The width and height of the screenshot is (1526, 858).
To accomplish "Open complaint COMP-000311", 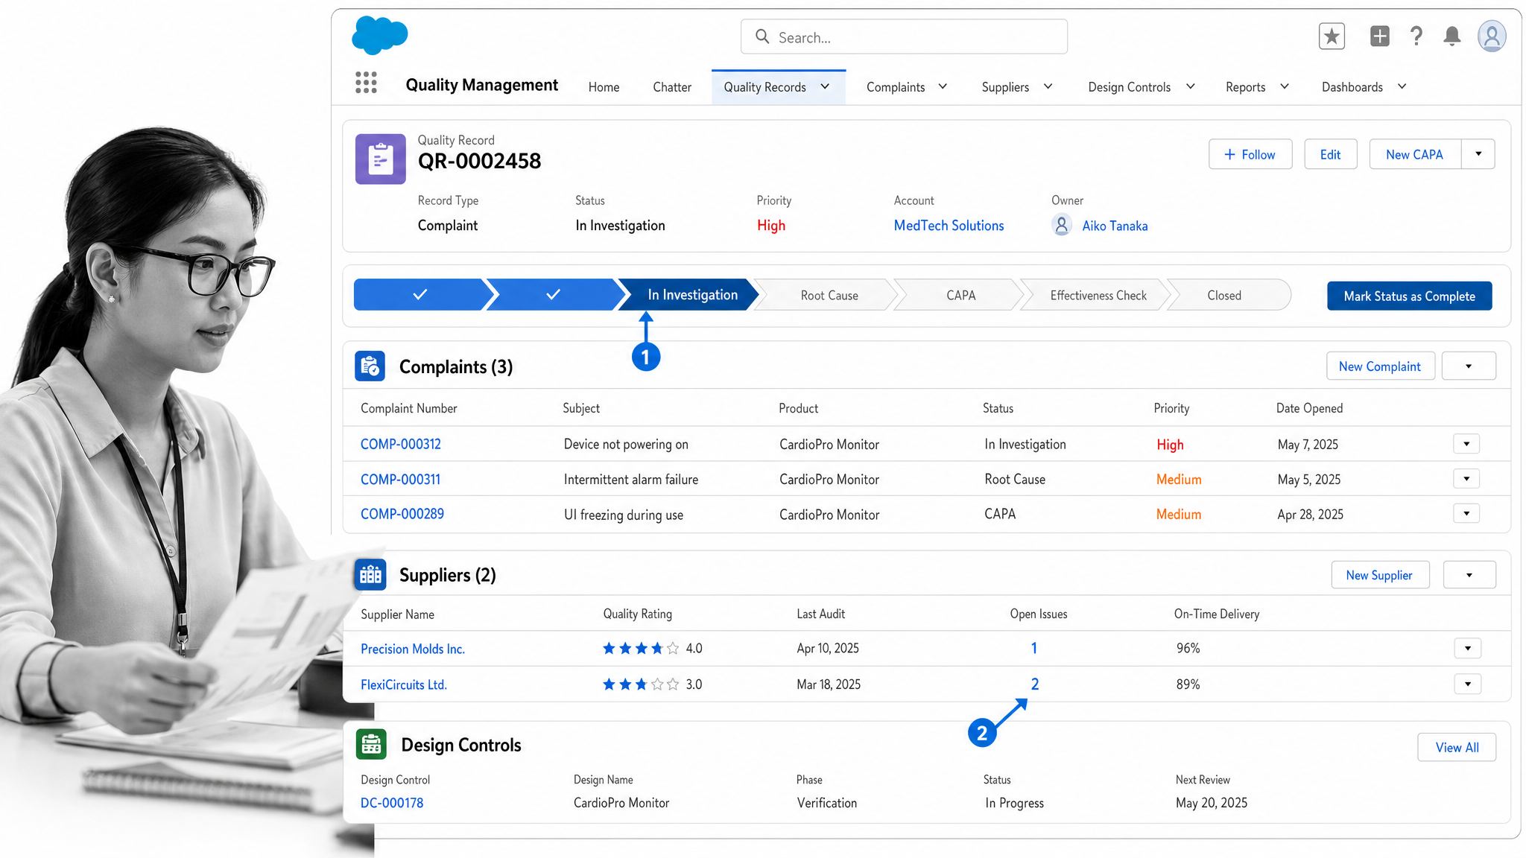I will tap(400, 480).
